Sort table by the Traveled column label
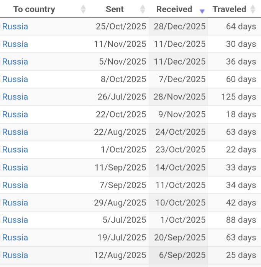Image resolution: width=261 pixels, height=267 pixels. click(229, 10)
